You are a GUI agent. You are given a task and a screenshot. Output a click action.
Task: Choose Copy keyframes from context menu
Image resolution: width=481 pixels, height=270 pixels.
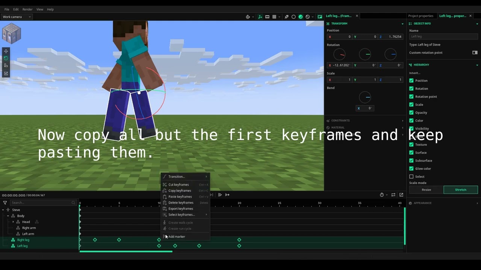point(185,190)
